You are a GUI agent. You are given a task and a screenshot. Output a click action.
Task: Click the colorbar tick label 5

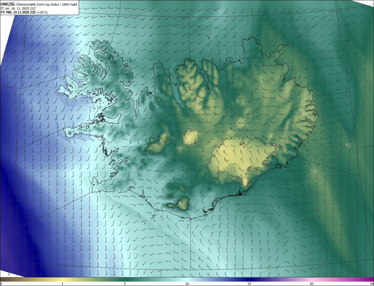[x=125, y=284]
